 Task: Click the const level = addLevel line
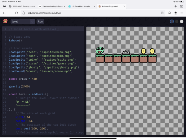pos(29,94)
